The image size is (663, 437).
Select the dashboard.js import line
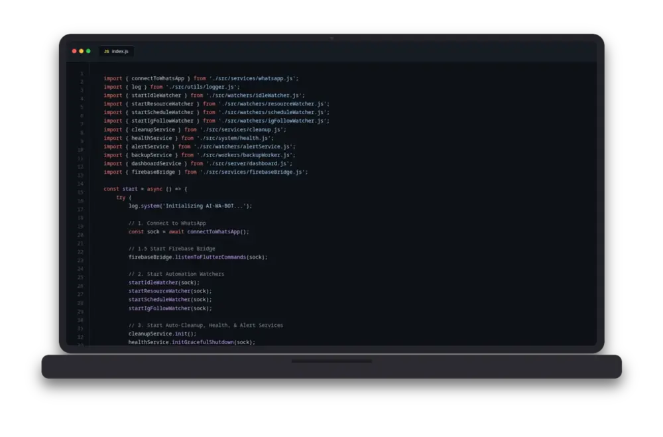pyautogui.click(x=198, y=163)
